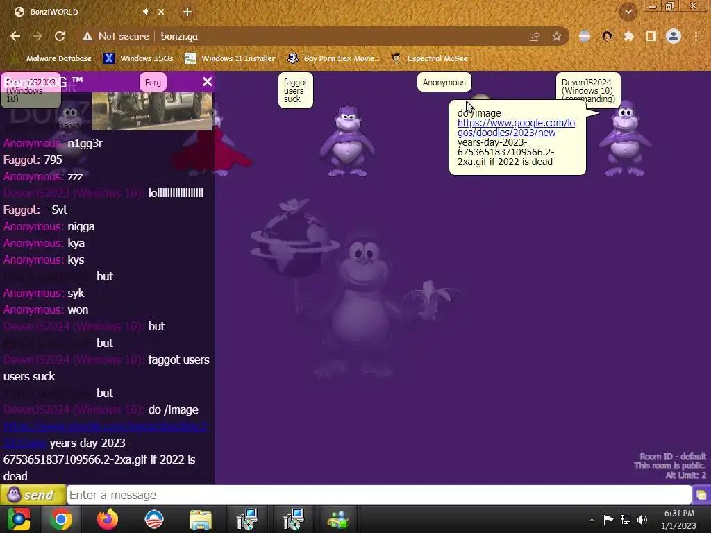711x533 pixels.
Task: Select the "Alt Limit: 2" text
Action: tap(685, 475)
